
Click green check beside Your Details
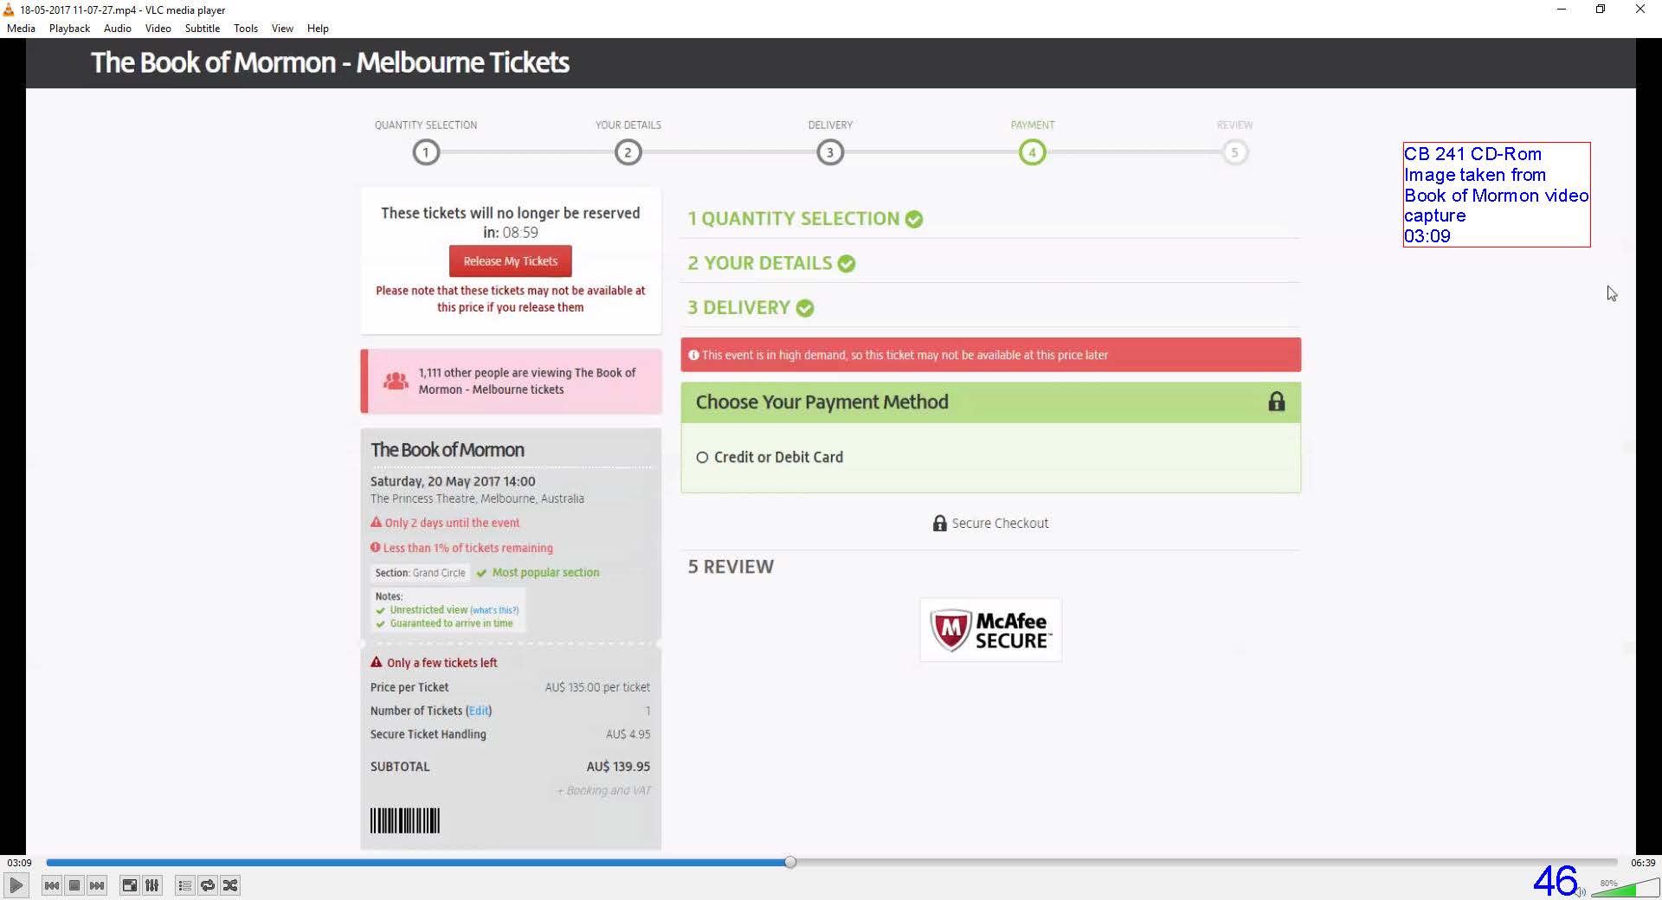point(846,264)
